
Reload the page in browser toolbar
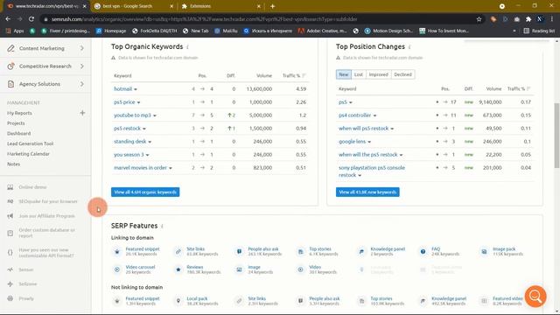tap(31, 19)
